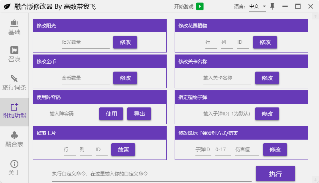Click the scrollbar down arrow at bottom right

tap(315, 179)
